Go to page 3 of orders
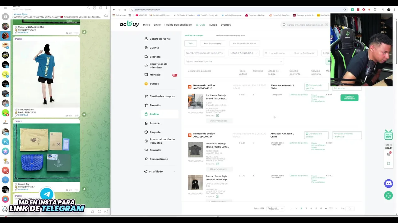This screenshot has width=398, height=223. 306,208
